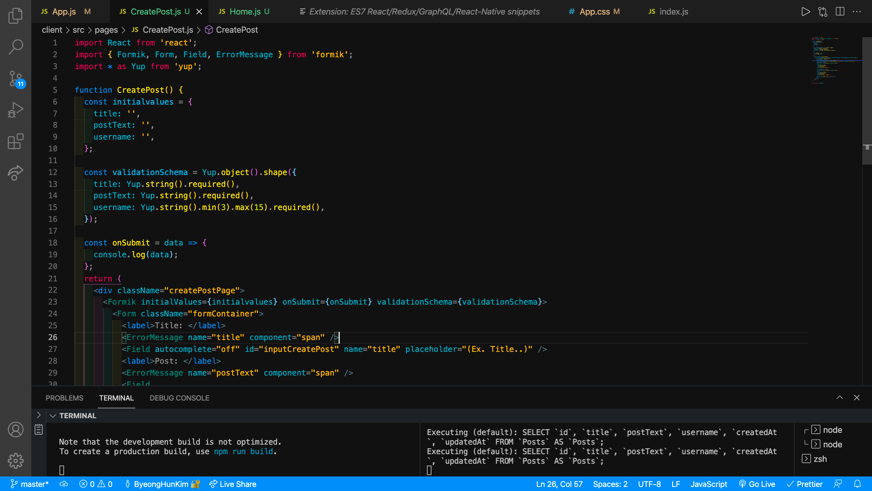Click the master branch status button

click(x=30, y=484)
